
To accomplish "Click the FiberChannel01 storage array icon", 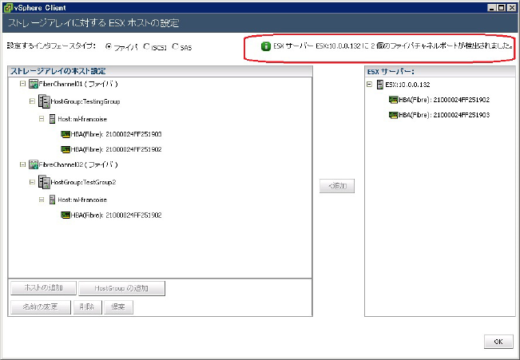I will pos(34,84).
